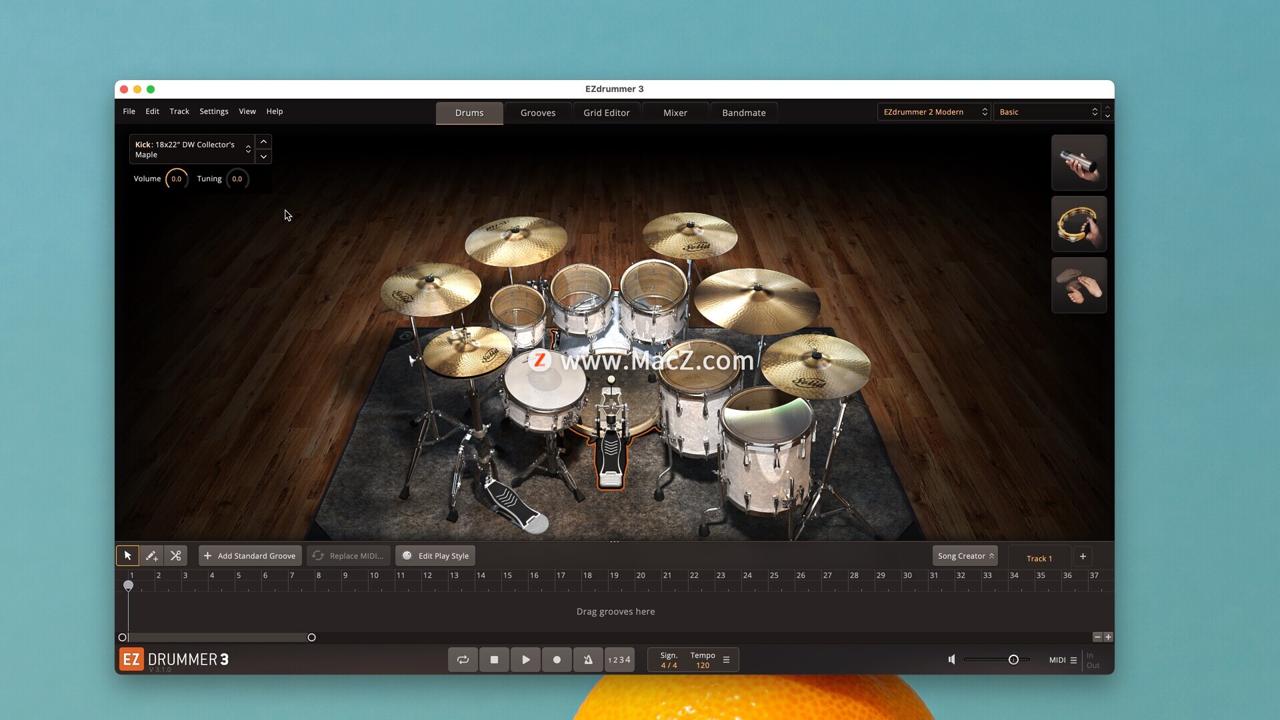
Task: Open the Settings menu
Action: coord(214,111)
